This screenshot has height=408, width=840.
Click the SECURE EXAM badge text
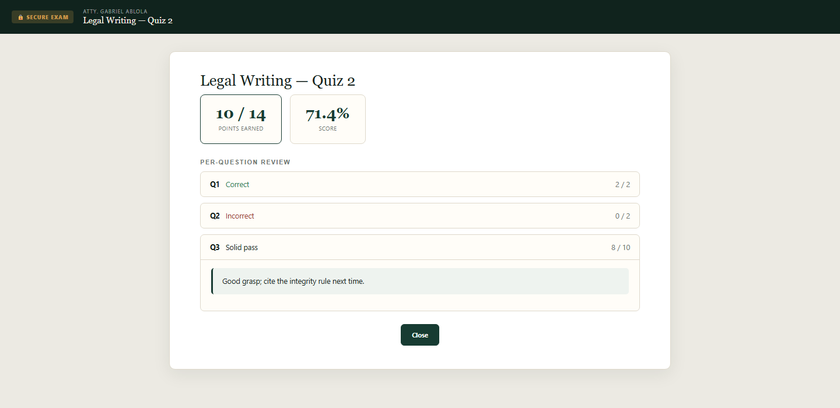[47, 17]
